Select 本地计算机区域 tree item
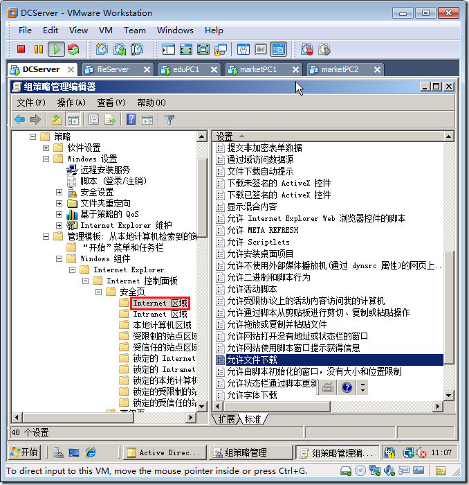The height and width of the screenshot is (485, 469). point(162,325)
